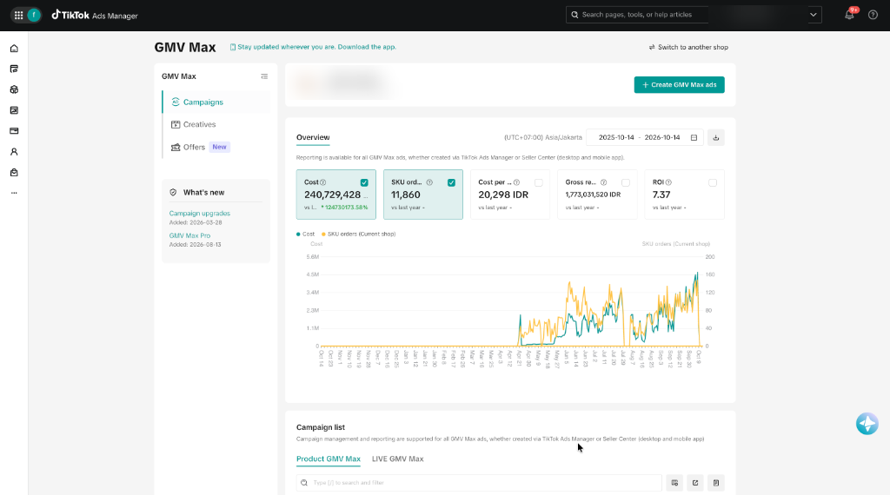The width and height of the screenshot is (890, 495).
Task: Open the second left sidebar icon below Home
Action: [14, 69]
